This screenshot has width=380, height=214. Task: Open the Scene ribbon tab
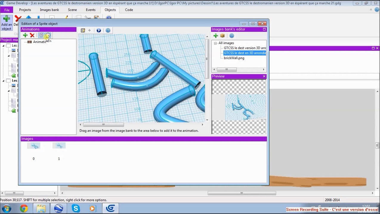[x=72, y=10]
